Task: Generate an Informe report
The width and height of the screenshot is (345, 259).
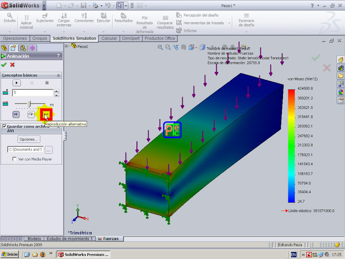Action: 187,30
